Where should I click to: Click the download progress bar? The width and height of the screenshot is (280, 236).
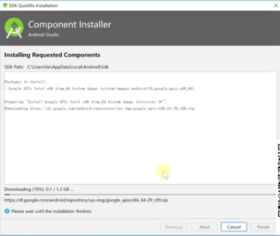coord(140,194)
